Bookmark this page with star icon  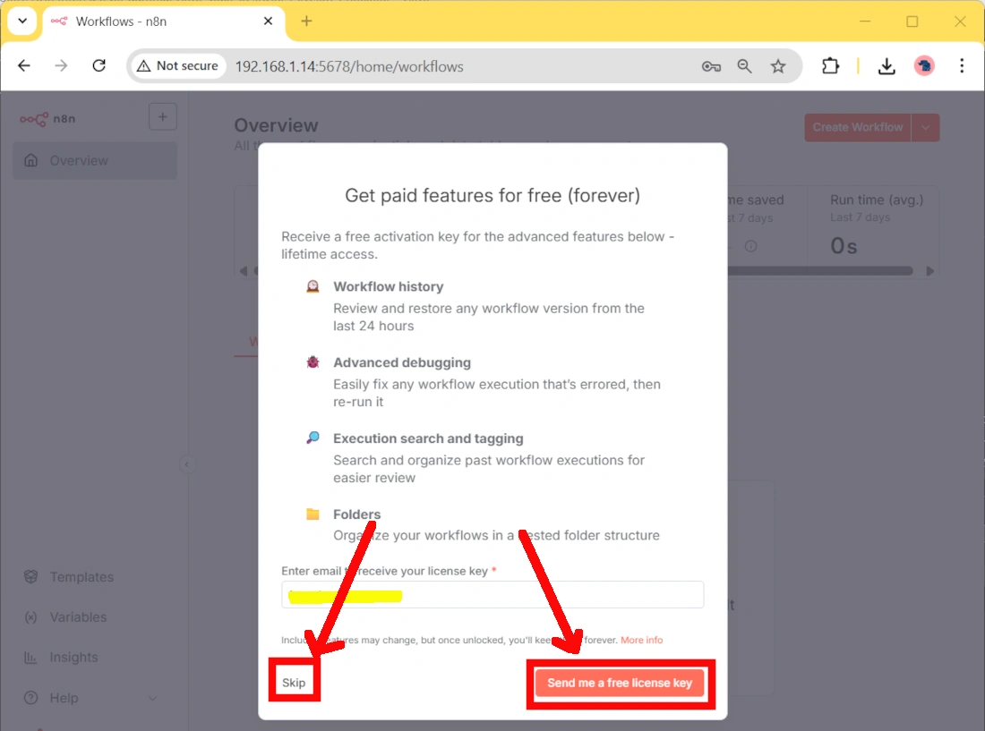pos(778,66)
